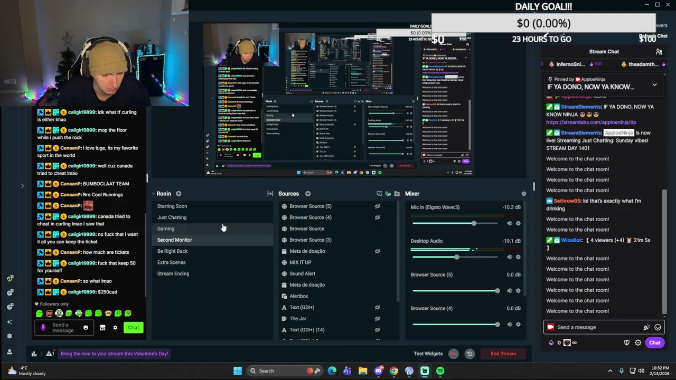Expand the Ronin scene collection dropdown
This screenshot has height=380, width=676.
click(153, 194)
